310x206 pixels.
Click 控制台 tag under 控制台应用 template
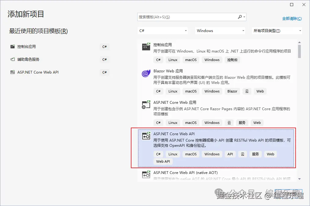[232, 60]
